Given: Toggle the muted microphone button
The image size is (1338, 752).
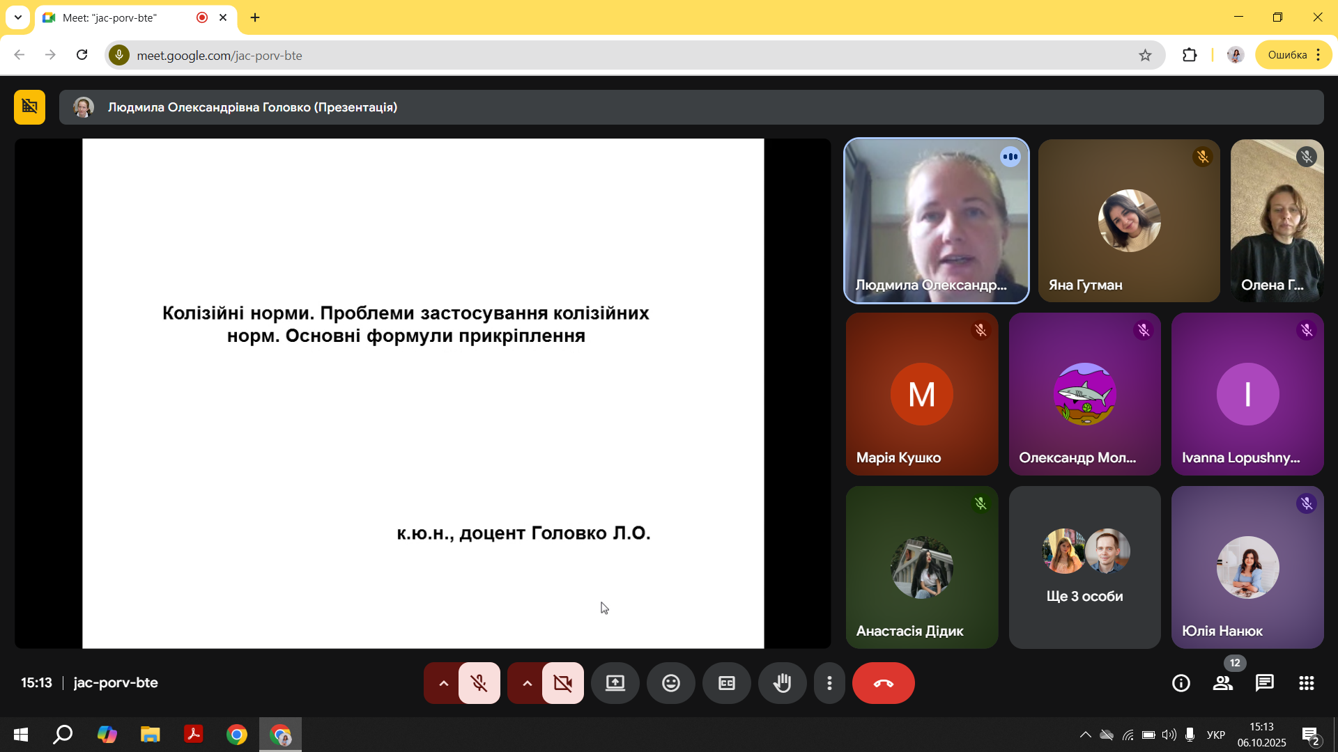Looking at the screenshot, I should coord(479,683).
